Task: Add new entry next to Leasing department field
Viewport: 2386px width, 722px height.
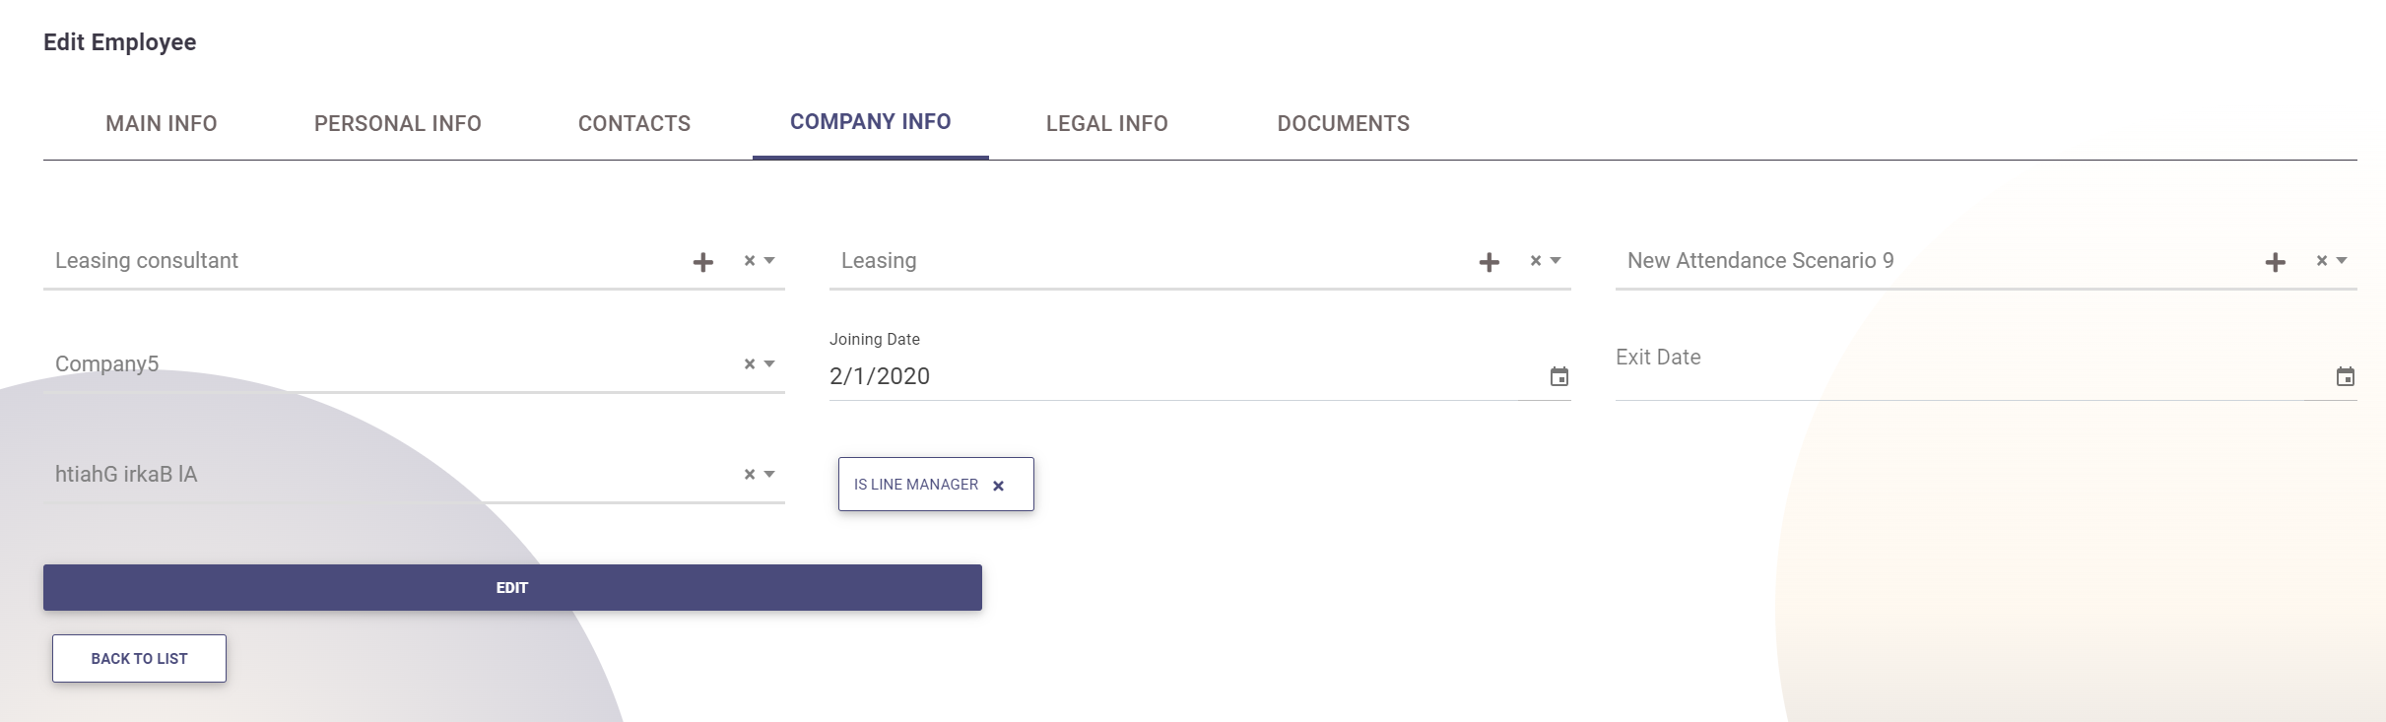Action: [x=1489, y=262]
